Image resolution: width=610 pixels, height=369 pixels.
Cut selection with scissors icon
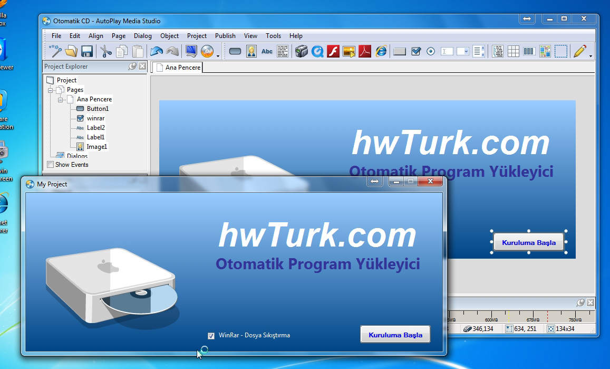[x=106, y=51]
